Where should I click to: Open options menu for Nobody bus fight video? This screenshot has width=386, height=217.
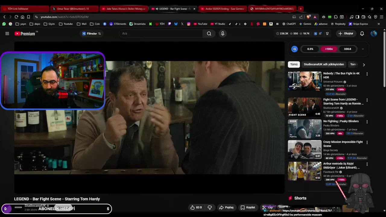click(x=367, y=74)
